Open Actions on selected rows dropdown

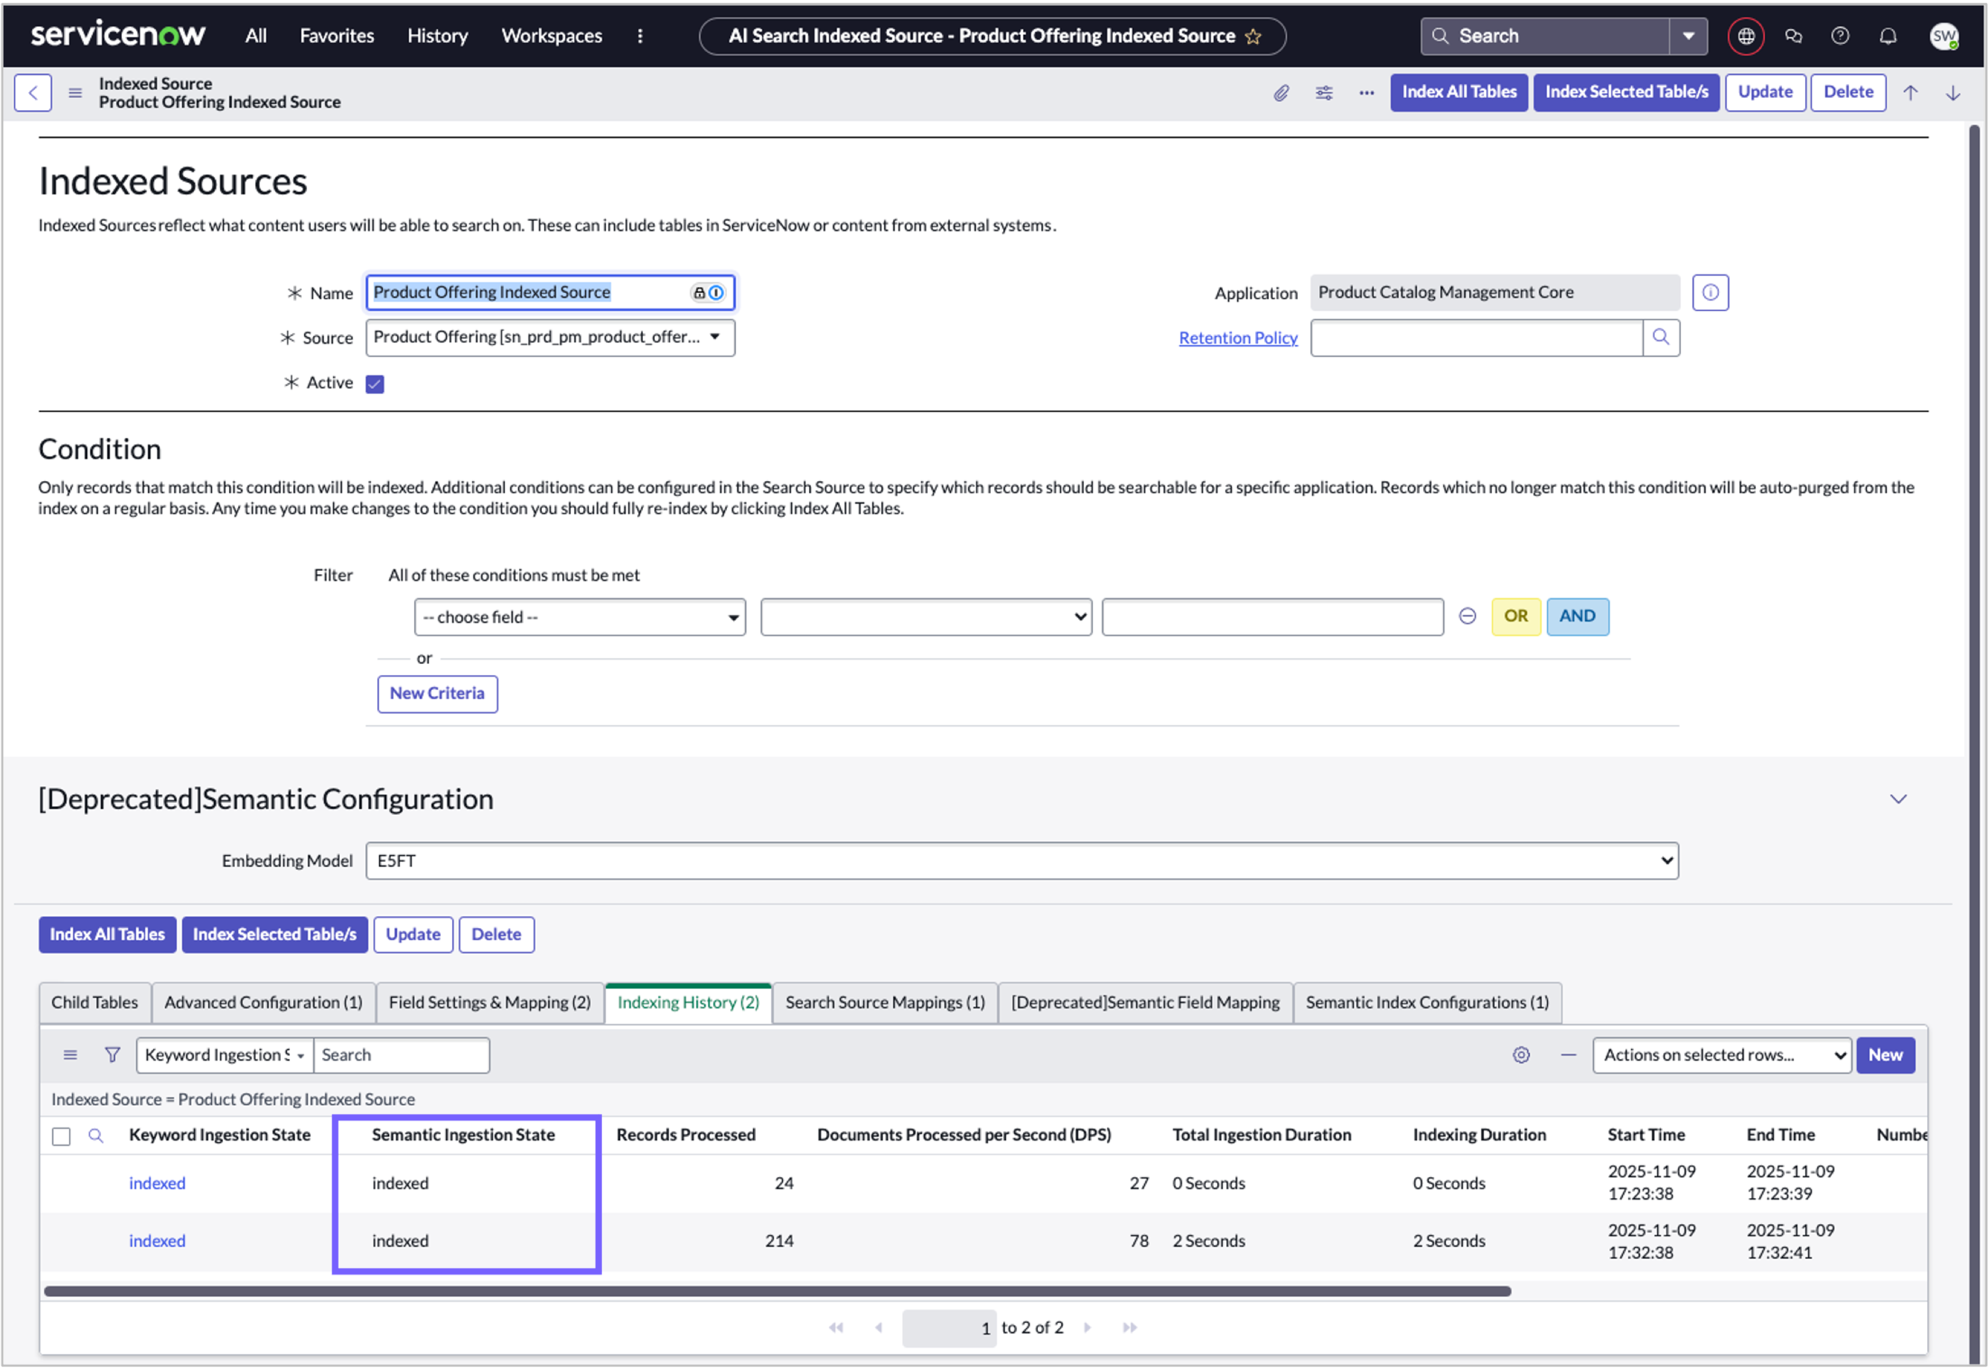tap(1721, 1055)
